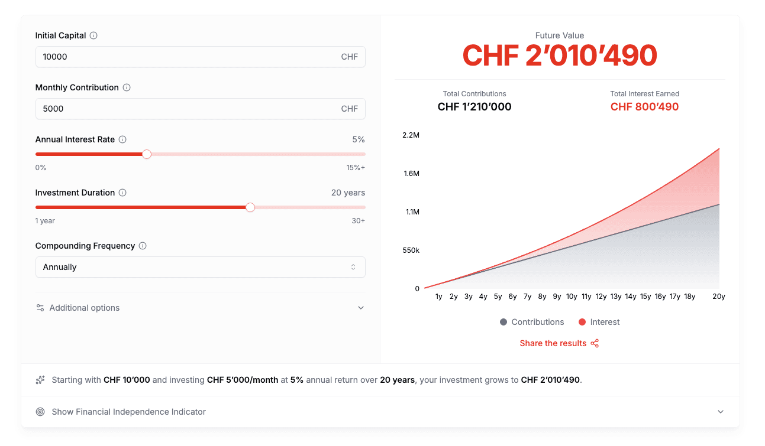The width and height of the screenshot is (765, 446).
Task: Select the Interest legend label
Action: click(x=604, y=322)
